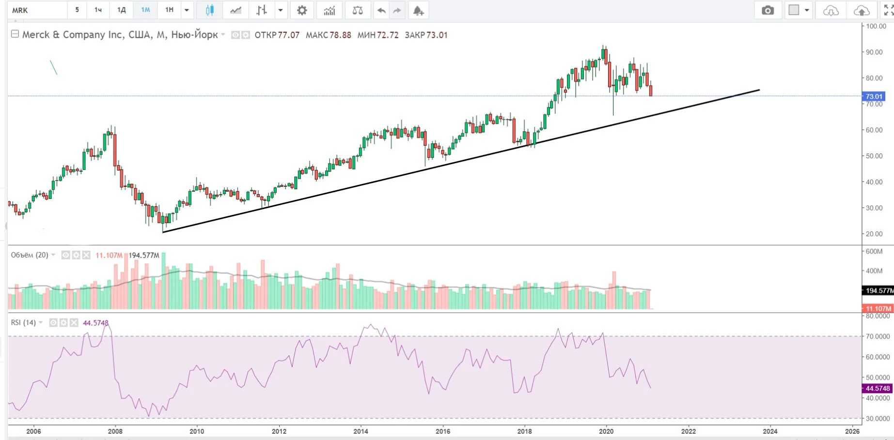Select the candlestick chart style icon
Screen dimensions: 894x440
pyautogui.click(x=210, y=10)
